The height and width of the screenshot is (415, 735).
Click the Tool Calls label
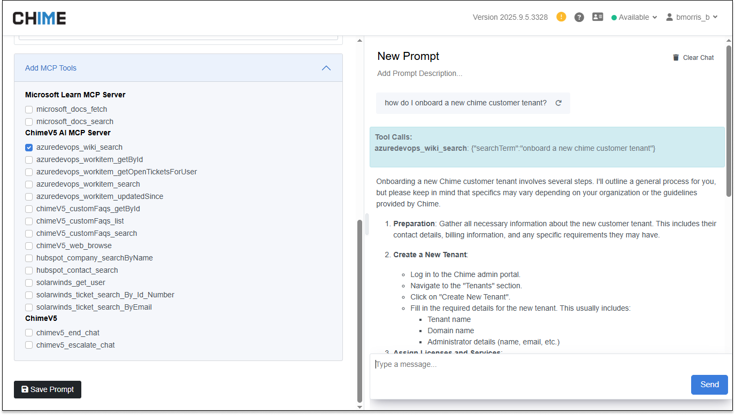pyautogui.click(x=394, y=137)
